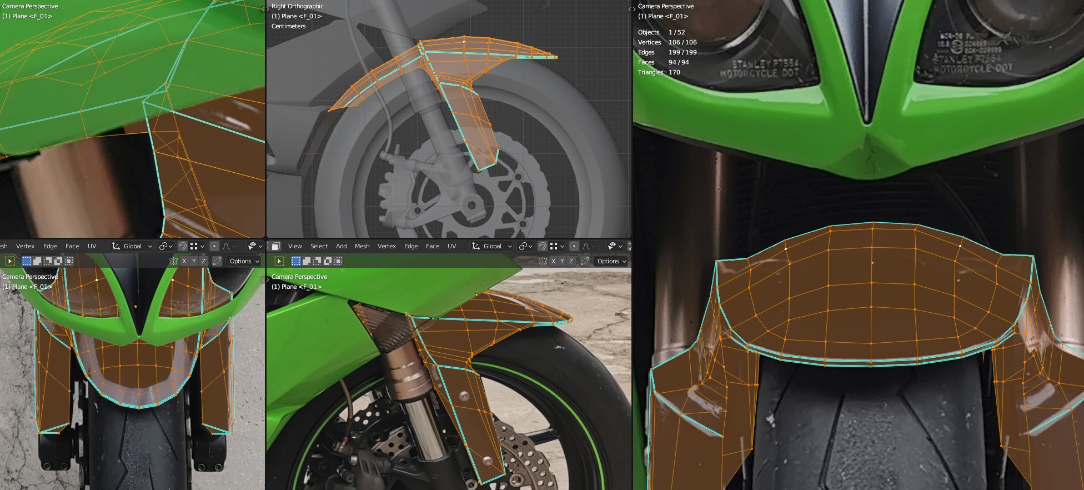Open the Face menu in the middle header

pos(433,246)
